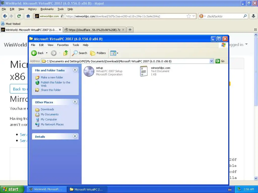This screenshot has height=193, width=258.
Task: Click the Microsoft VirtualPC folder taskbar button
Action: (x=87, y=189)
